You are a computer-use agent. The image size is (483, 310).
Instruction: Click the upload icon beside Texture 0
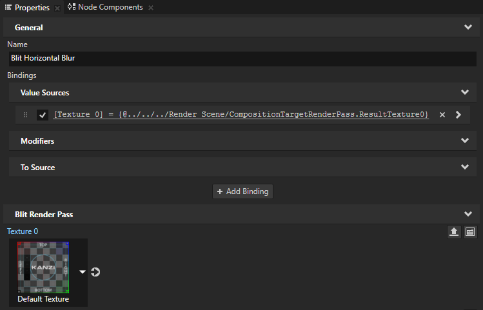click(454, 231)
